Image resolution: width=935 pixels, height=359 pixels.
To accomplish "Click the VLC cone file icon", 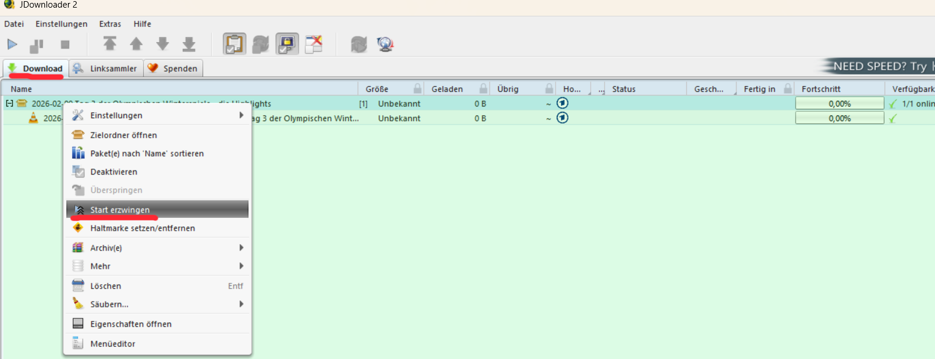I will click(33, 118).
